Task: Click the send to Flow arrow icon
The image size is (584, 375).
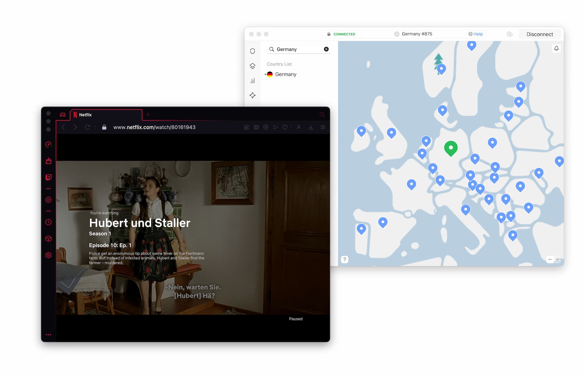Action: [x=275, y=127]
